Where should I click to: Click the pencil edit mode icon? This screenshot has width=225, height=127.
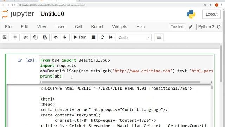[x=191, y=27]
